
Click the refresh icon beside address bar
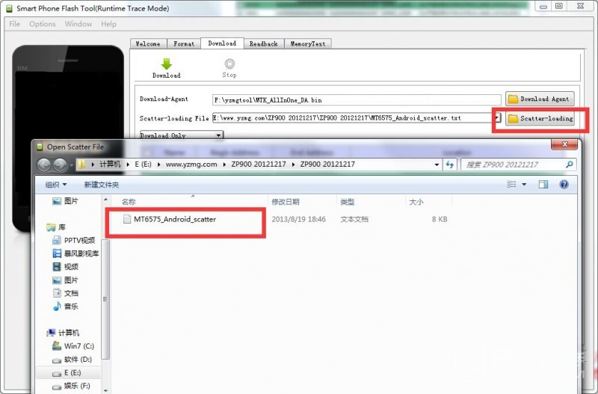[x=450, y=164]
